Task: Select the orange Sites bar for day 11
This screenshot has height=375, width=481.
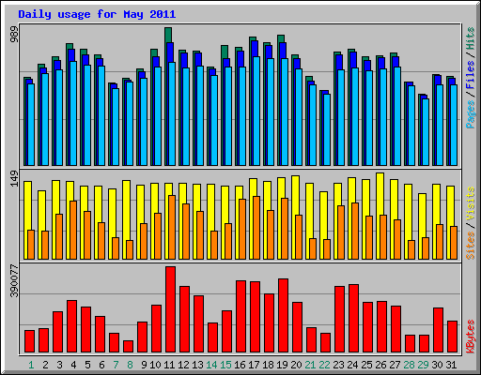Action: (172, 227)
